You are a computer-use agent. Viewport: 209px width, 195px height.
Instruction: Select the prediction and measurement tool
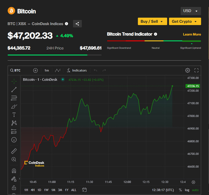coord(14,131)
